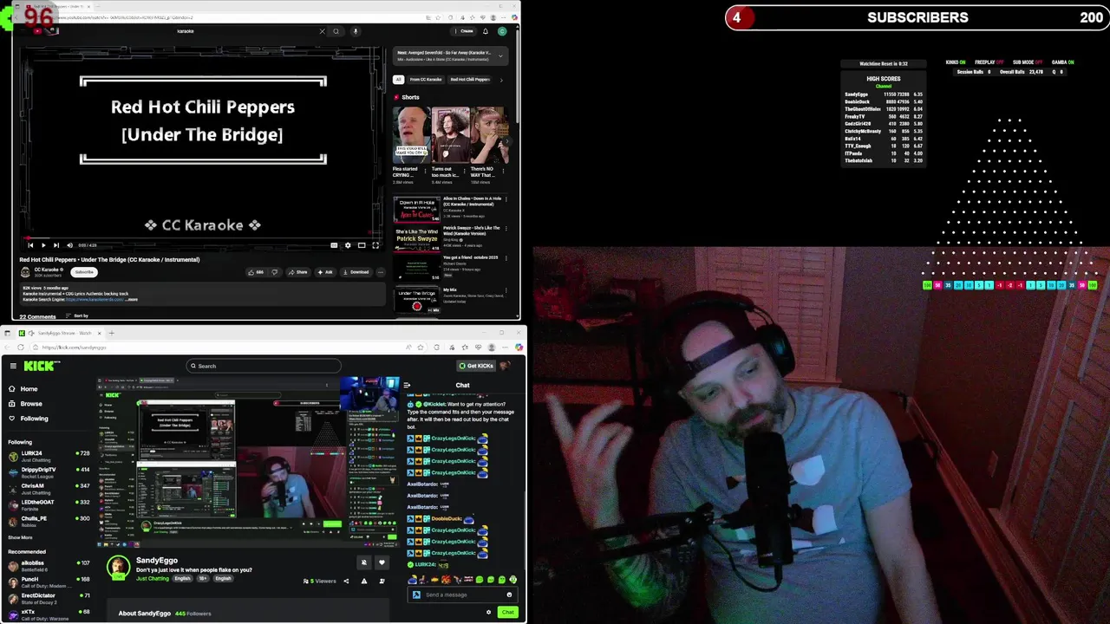Viewport: 1110px width, 624px height.
Task: Select the All filter chip on YouTube
Action: pos(399,79)
